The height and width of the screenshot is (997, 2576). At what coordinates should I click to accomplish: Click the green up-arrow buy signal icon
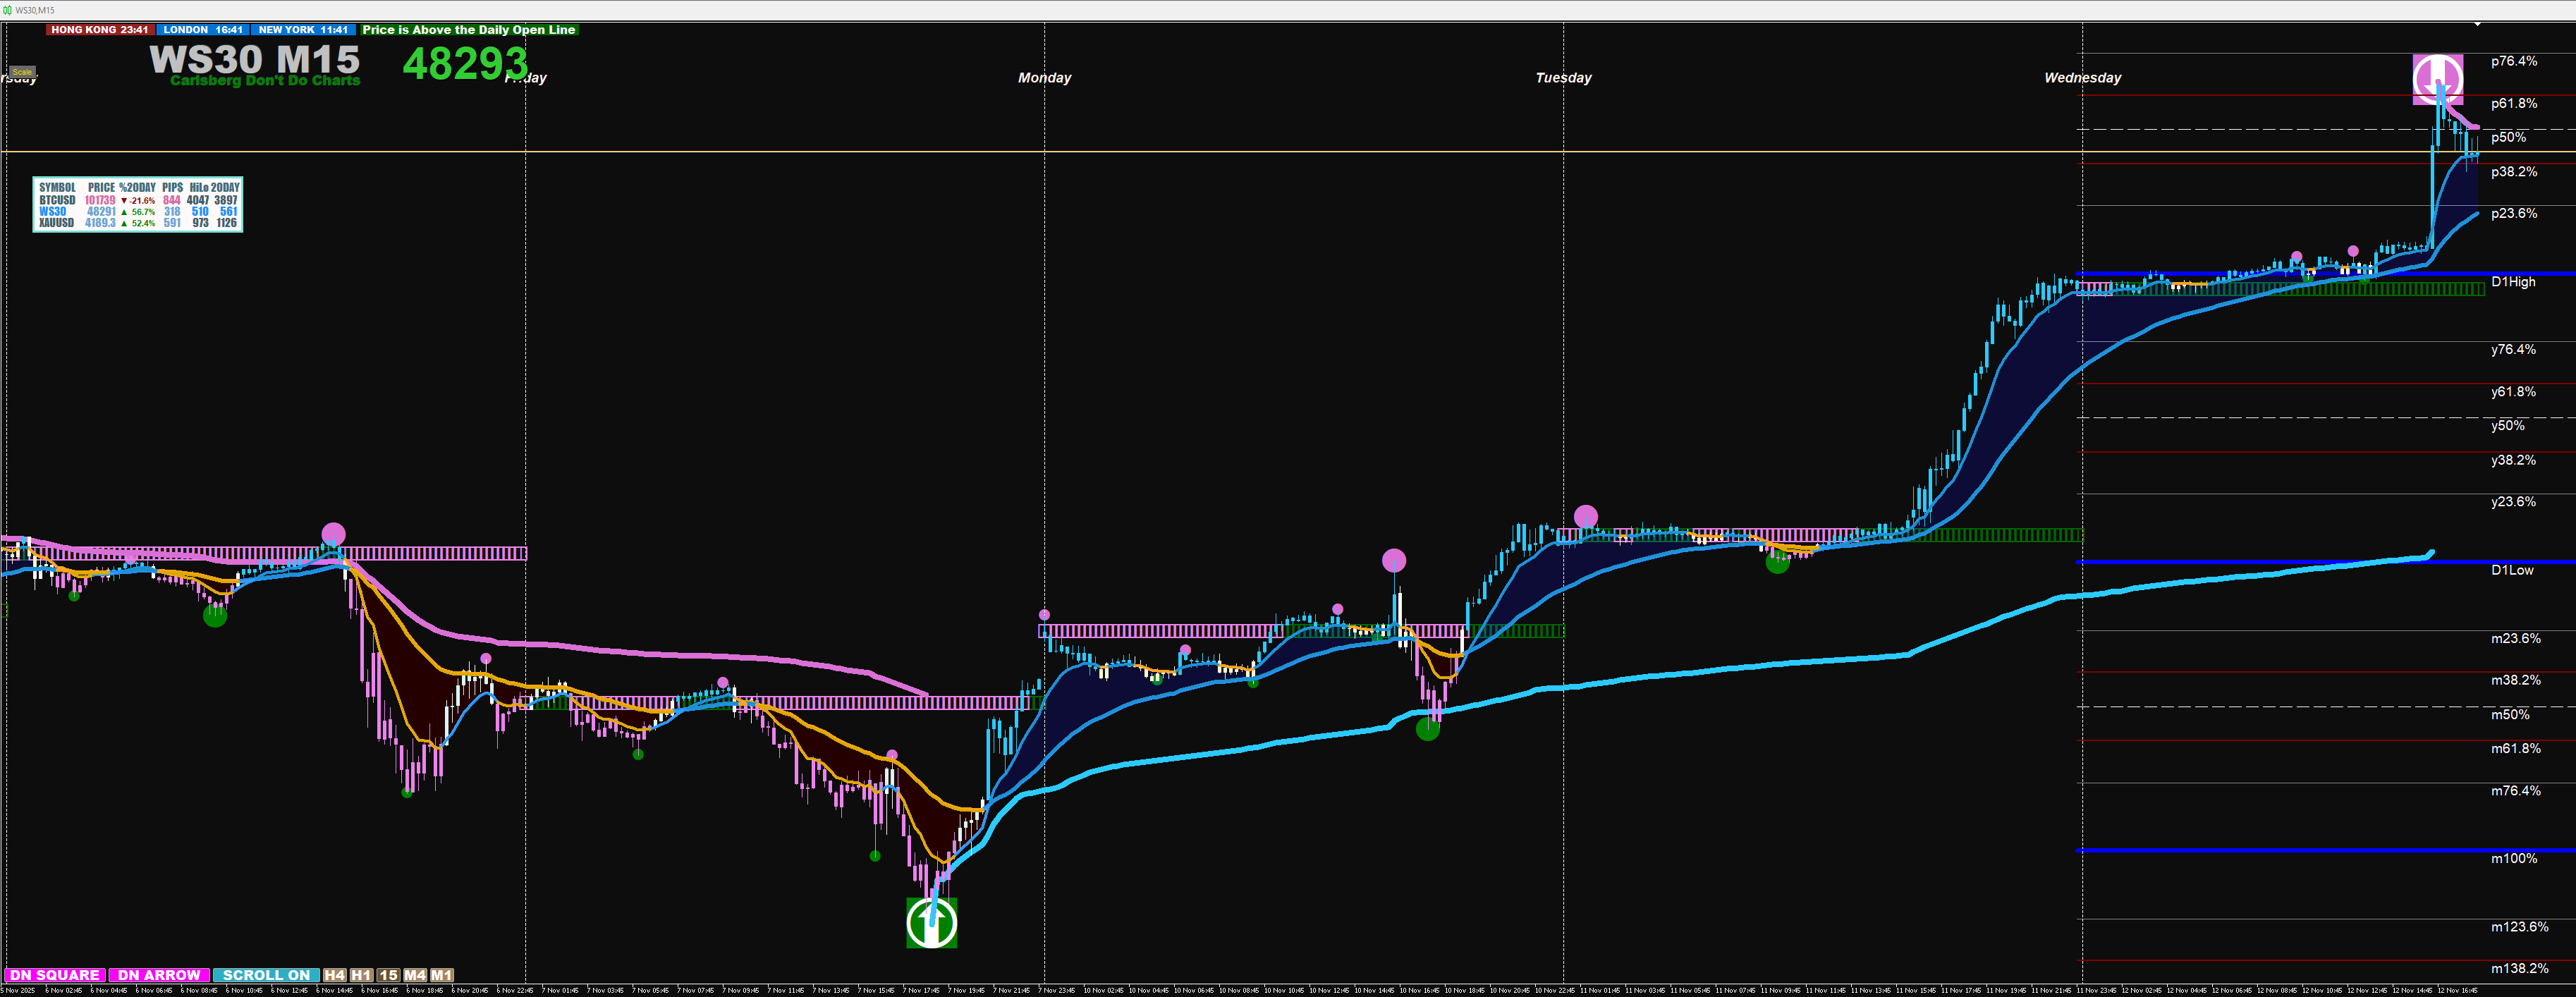931,922
